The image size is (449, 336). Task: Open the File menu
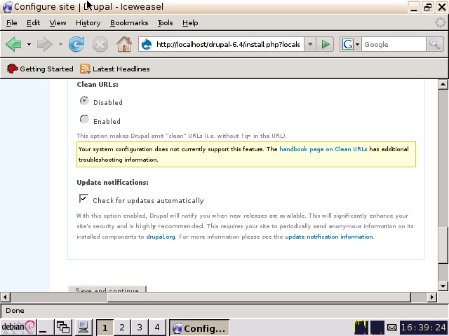pyautogui.click(x=12, y=23)
